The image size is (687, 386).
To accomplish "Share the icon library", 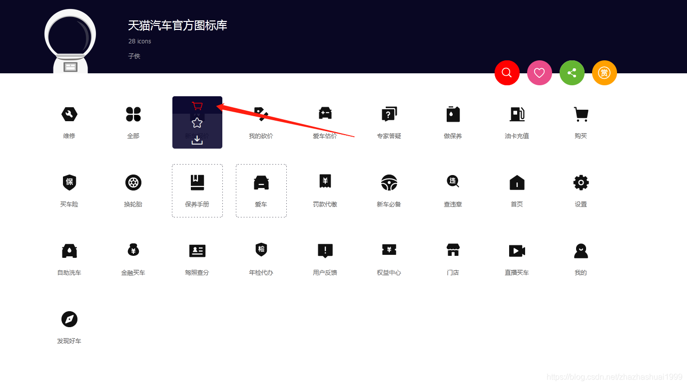I will [572, 73].
